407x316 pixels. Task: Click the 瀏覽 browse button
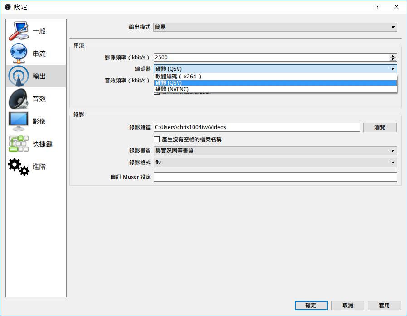coord(380,127)
